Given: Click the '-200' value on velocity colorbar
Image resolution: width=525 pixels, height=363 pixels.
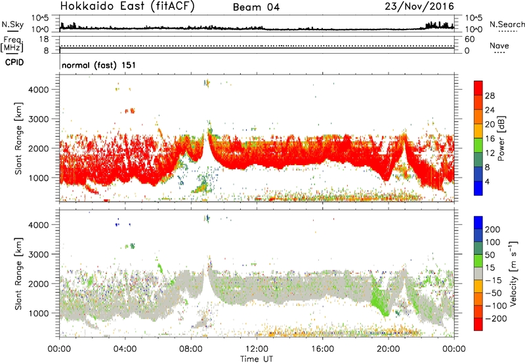Looking at the screenshot, I should tap(496, 318).
